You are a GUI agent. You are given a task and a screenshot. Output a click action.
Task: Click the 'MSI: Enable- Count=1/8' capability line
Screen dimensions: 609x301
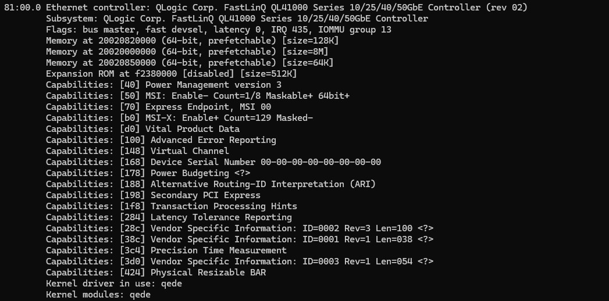(198, 96)
